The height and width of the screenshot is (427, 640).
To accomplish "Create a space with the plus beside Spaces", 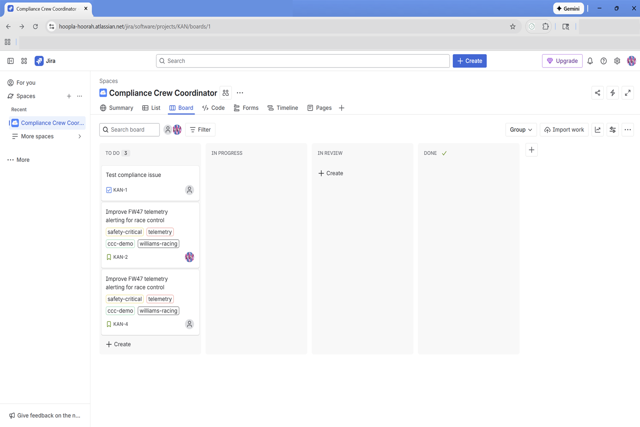I will coord(69,97).
